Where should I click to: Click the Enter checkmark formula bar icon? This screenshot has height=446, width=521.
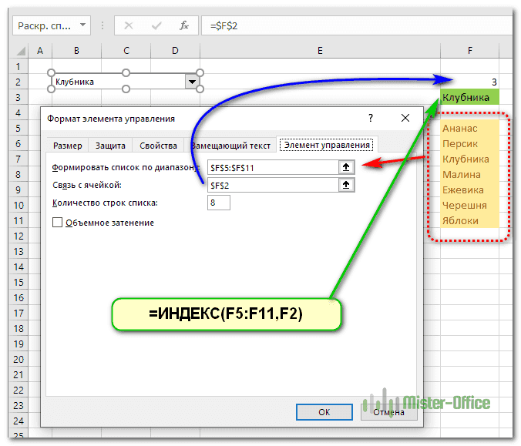[156, 25]
